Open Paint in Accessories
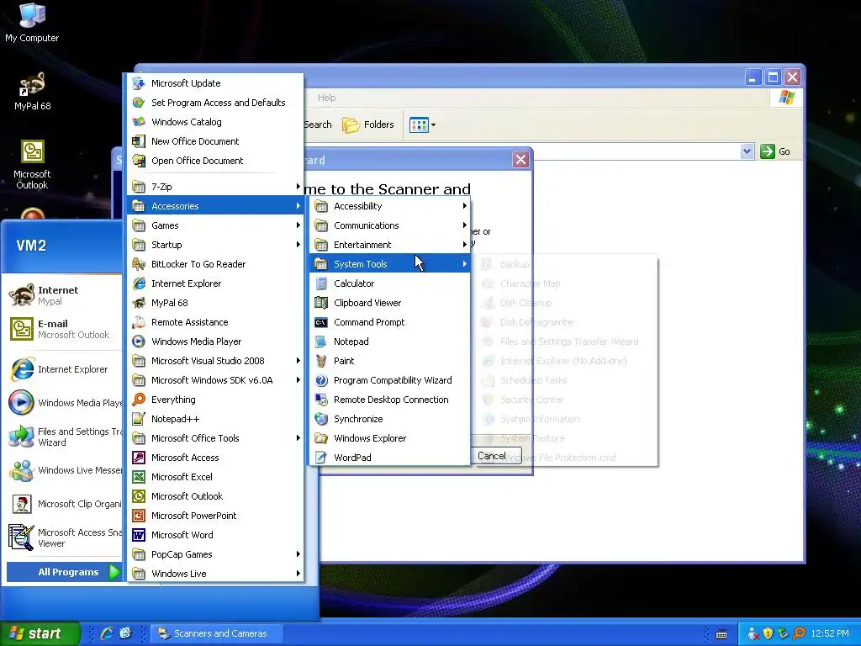 tap(390, 361)
